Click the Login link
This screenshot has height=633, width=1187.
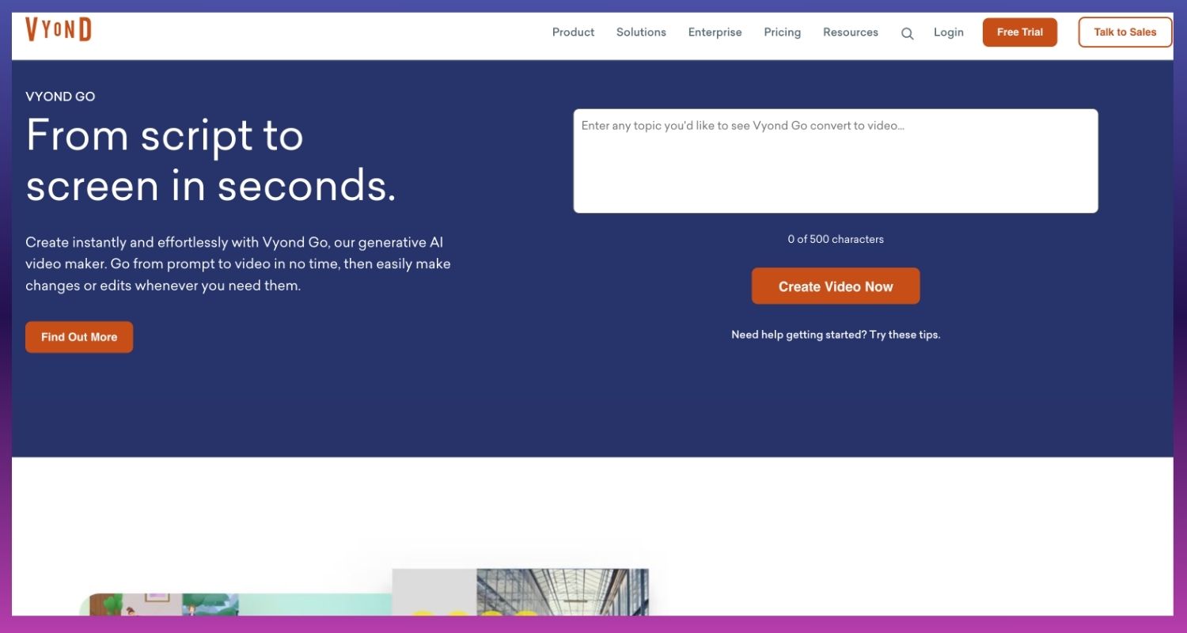[948, 32]
